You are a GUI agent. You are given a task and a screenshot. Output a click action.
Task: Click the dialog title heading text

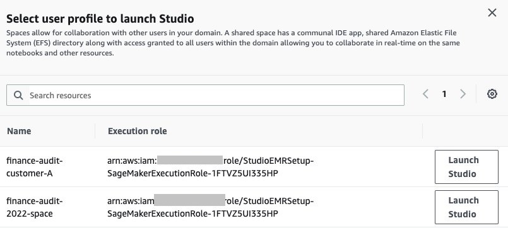click(100, 19)
